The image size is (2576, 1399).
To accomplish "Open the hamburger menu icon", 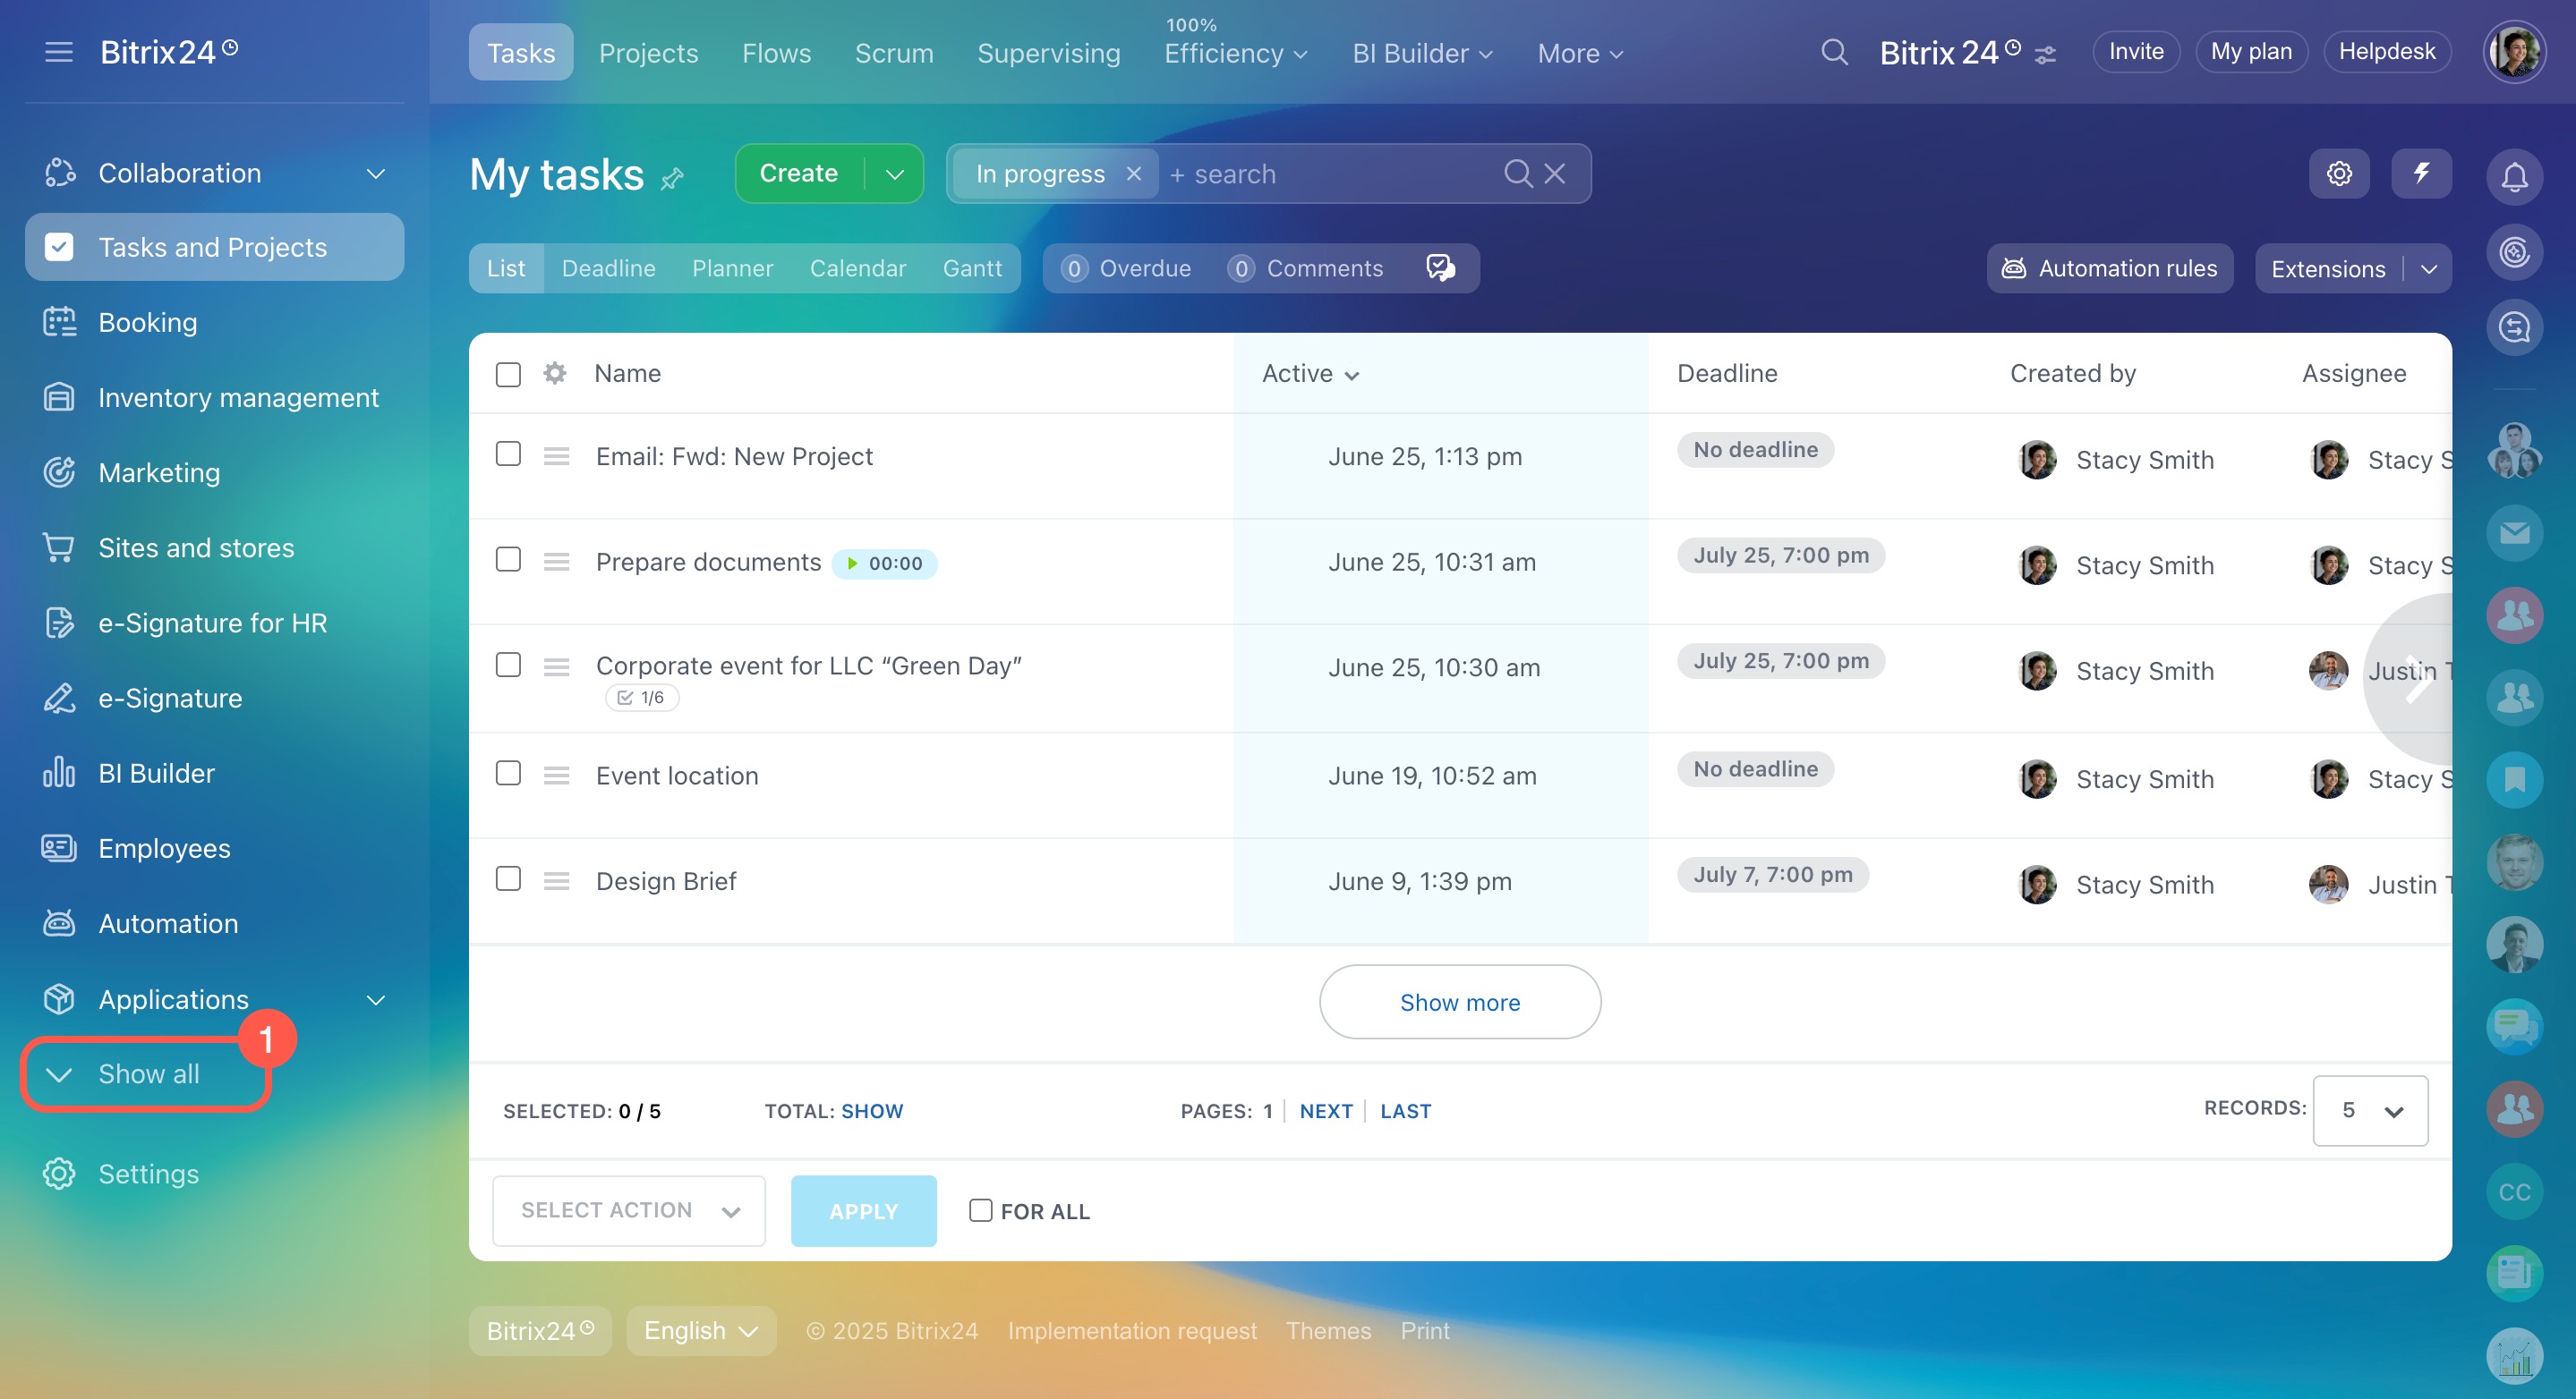I will [59, 52].
